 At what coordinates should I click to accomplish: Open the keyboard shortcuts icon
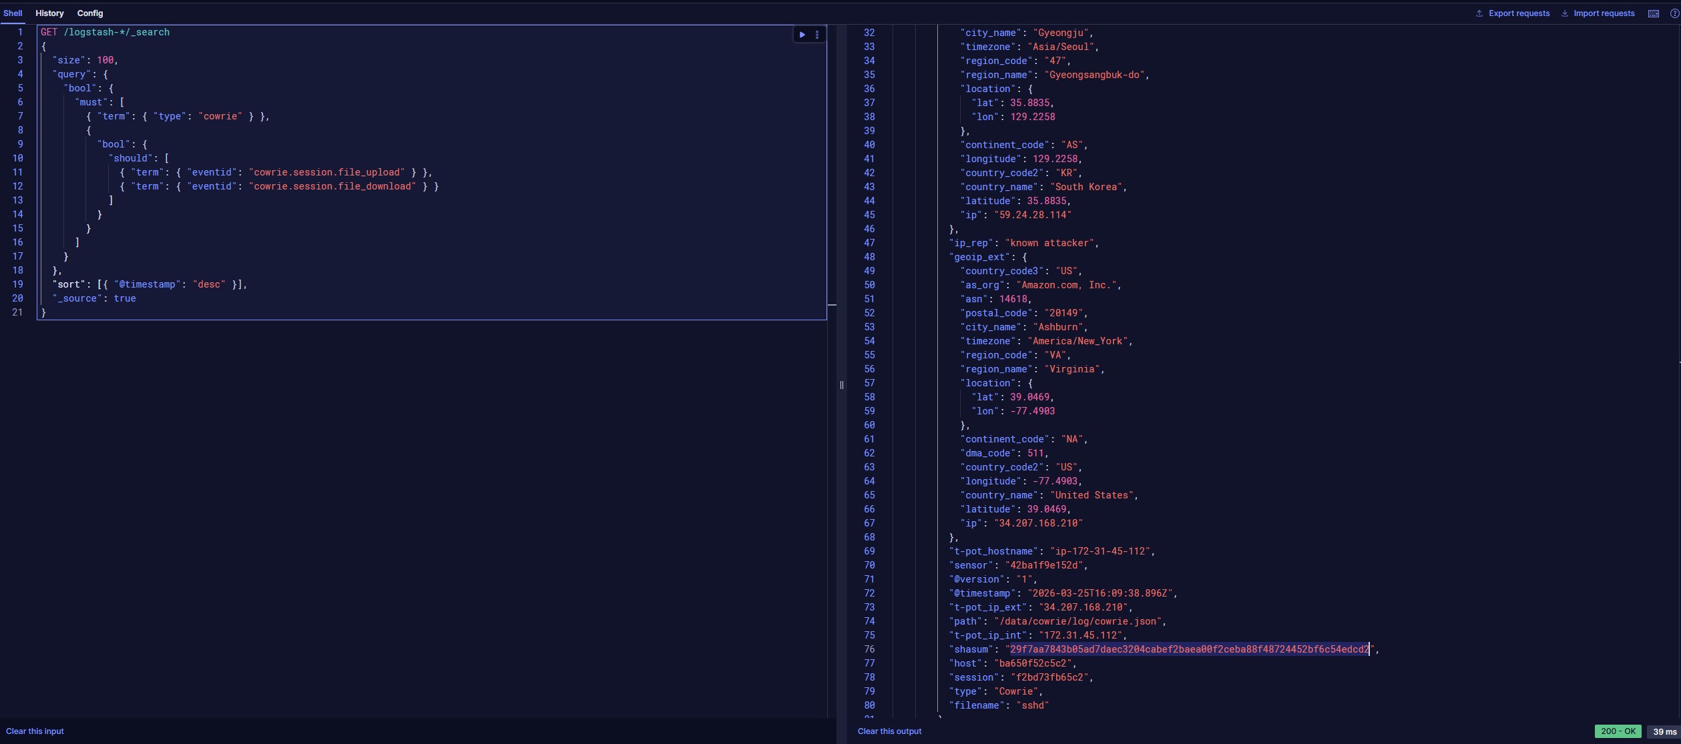[1653, 13]
